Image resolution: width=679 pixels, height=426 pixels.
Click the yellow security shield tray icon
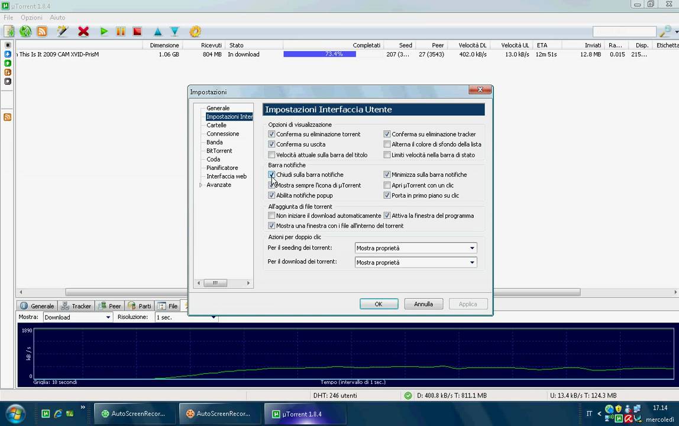pos(619,409)
